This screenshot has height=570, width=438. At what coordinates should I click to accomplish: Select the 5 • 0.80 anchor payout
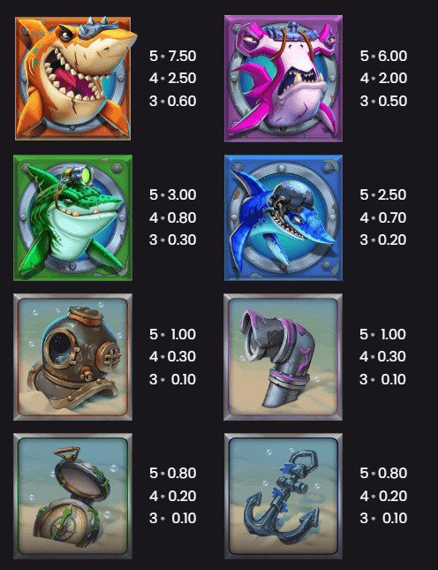point(383,474)
